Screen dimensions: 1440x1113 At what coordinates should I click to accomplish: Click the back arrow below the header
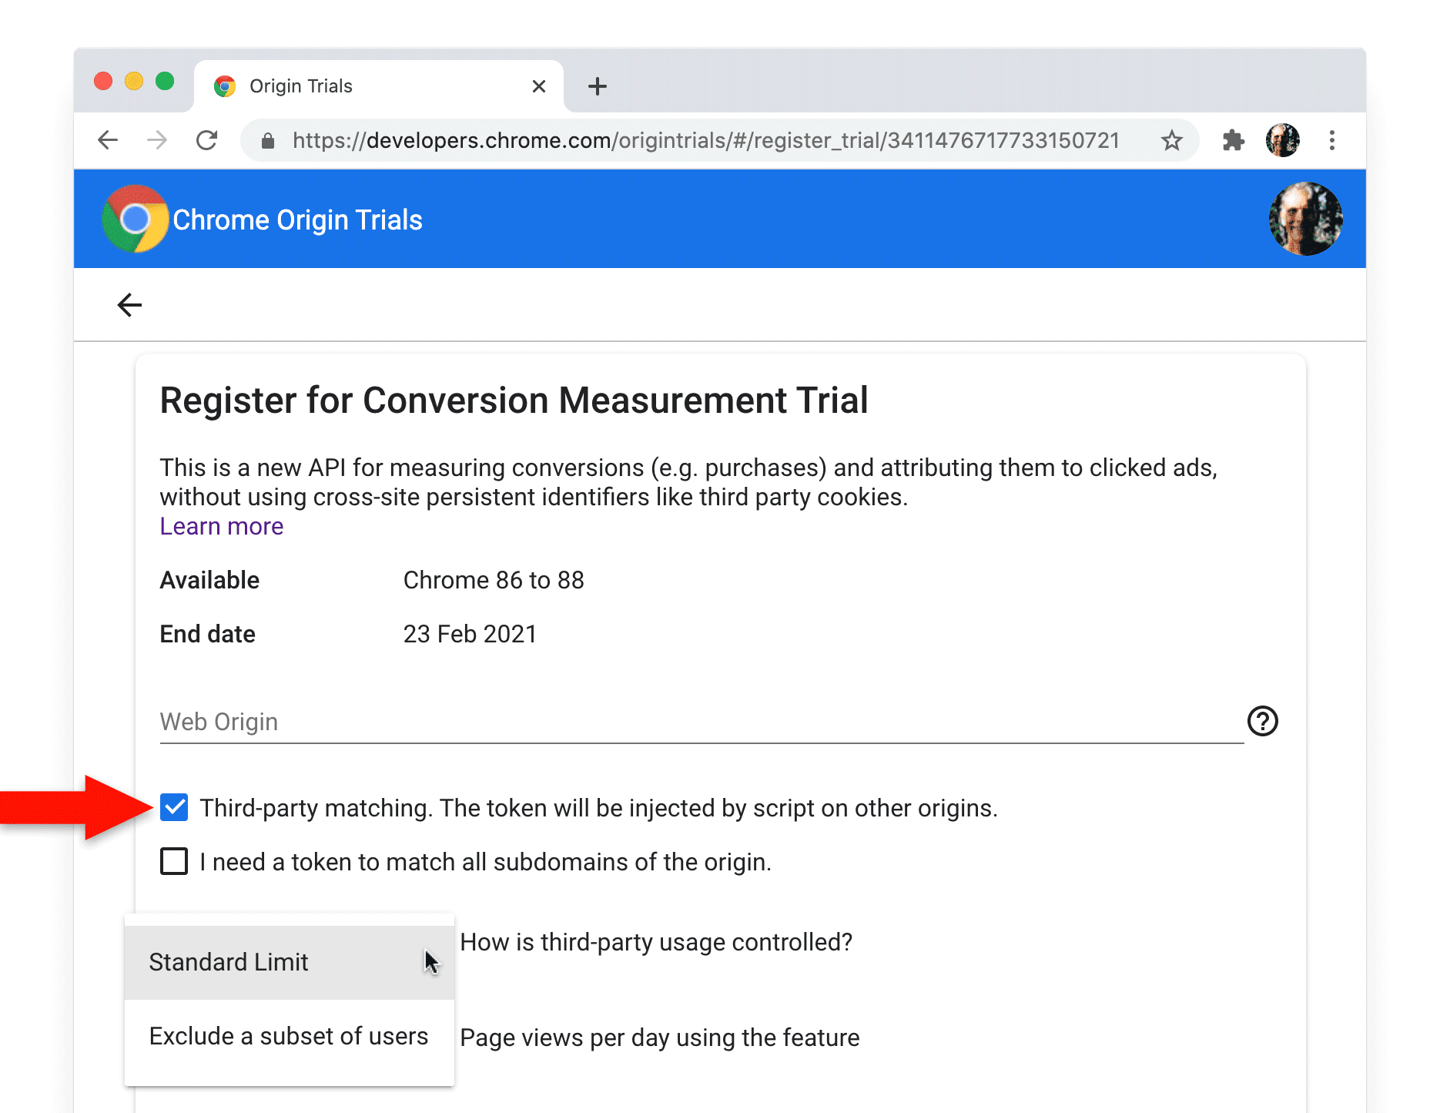coord(129,304)
